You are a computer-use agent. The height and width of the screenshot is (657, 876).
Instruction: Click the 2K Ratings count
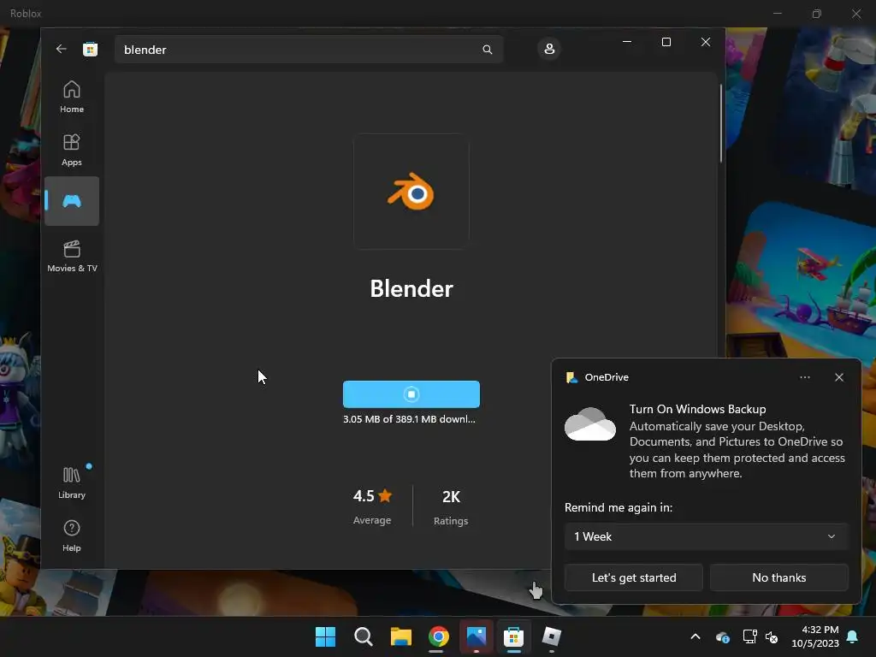coord(451,506)
